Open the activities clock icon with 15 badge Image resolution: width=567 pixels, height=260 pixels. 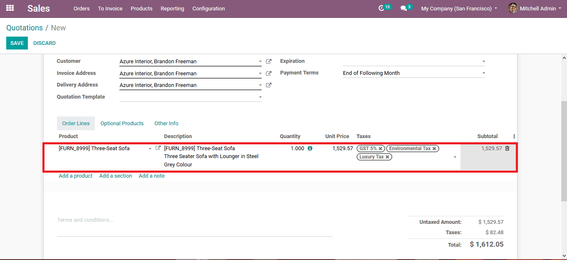(x=381, y=8)
